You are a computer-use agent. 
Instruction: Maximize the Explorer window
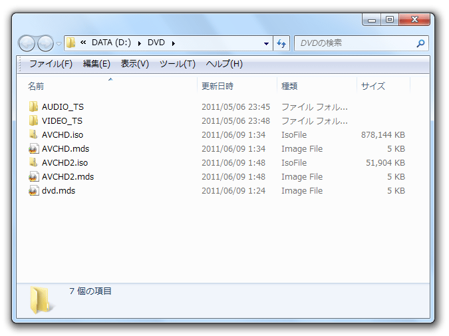389,20
